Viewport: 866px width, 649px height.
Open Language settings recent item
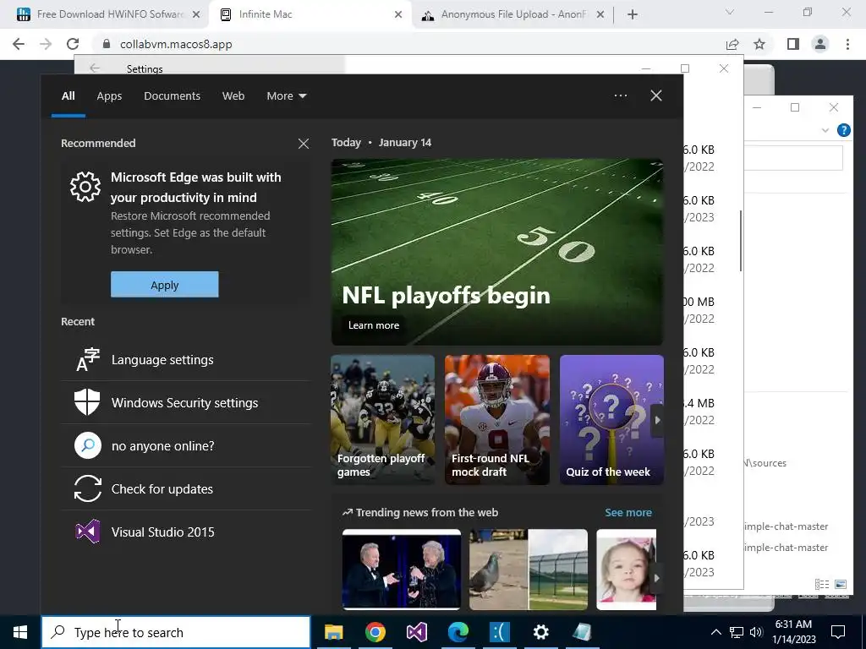[x=186, y=360]
